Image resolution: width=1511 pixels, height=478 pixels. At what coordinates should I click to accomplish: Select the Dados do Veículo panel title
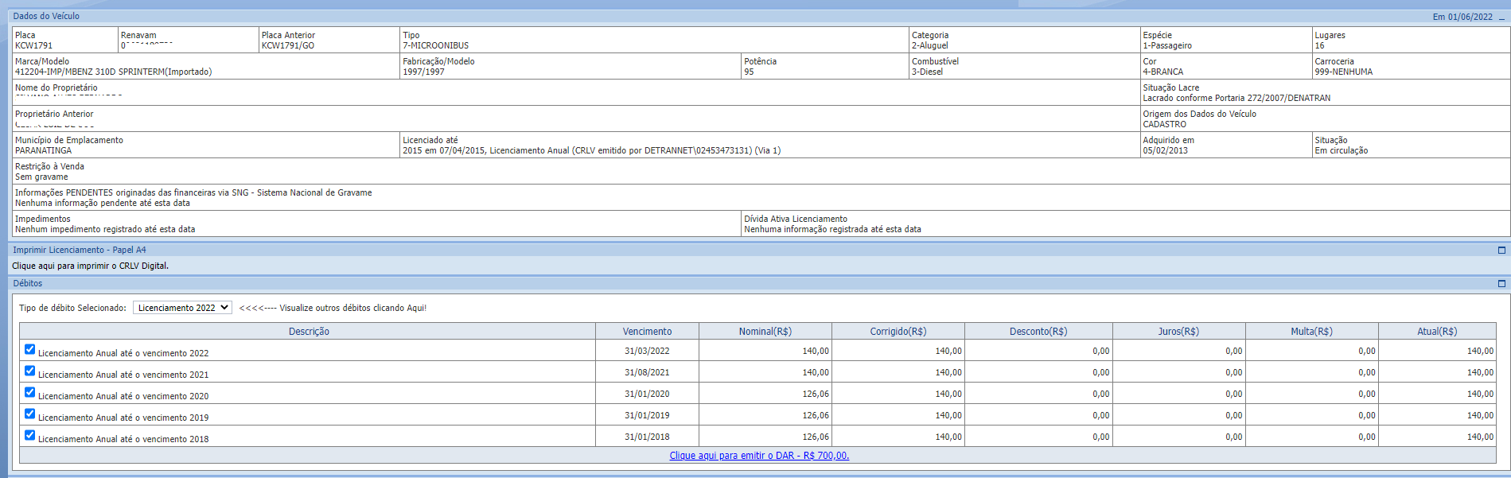(46, 16)
